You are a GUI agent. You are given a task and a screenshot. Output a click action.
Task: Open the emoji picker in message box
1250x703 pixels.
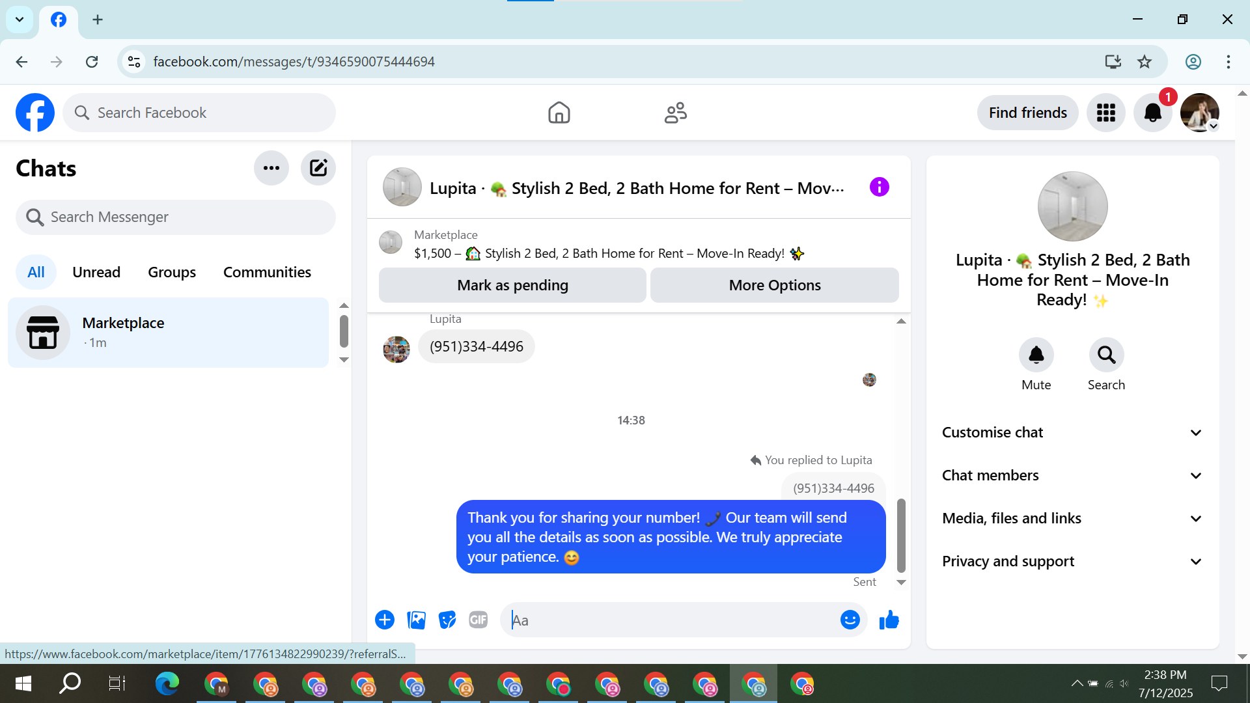[850, 620]
